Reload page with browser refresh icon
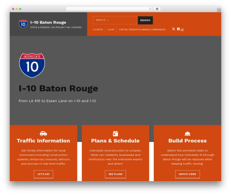 [150, 9]
